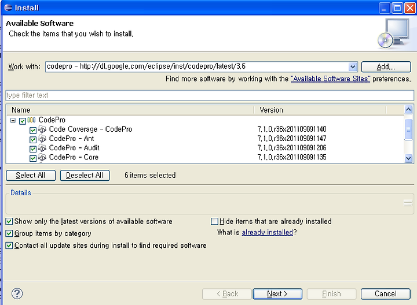Click the CodePro - Core feature icon

(42, 157)
